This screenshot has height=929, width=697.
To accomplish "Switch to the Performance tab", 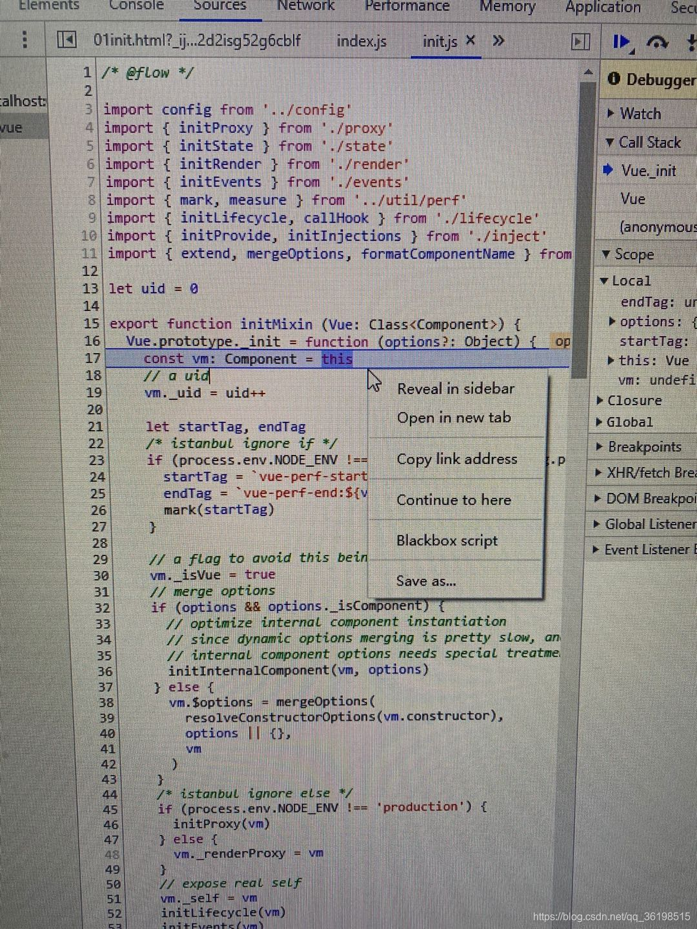I will [407, 6].
